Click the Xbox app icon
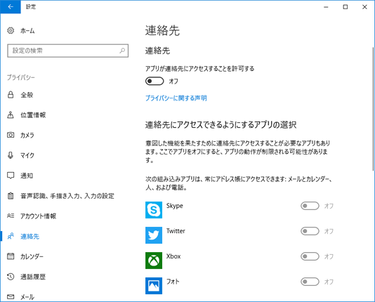The width and height of the screenshot is (375, 302). click(x=154, y=261)
